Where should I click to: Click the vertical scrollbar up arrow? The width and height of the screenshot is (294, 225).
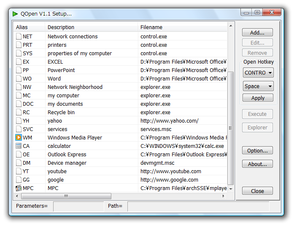tap(231, 27)
